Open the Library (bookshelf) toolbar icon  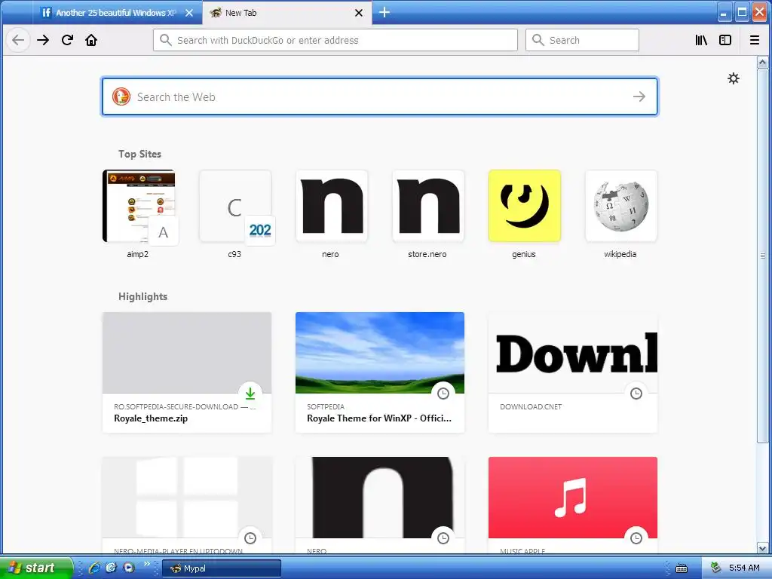tap(701, 40)
